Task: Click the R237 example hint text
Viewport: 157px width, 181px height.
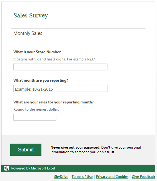Action: [54, 59]
